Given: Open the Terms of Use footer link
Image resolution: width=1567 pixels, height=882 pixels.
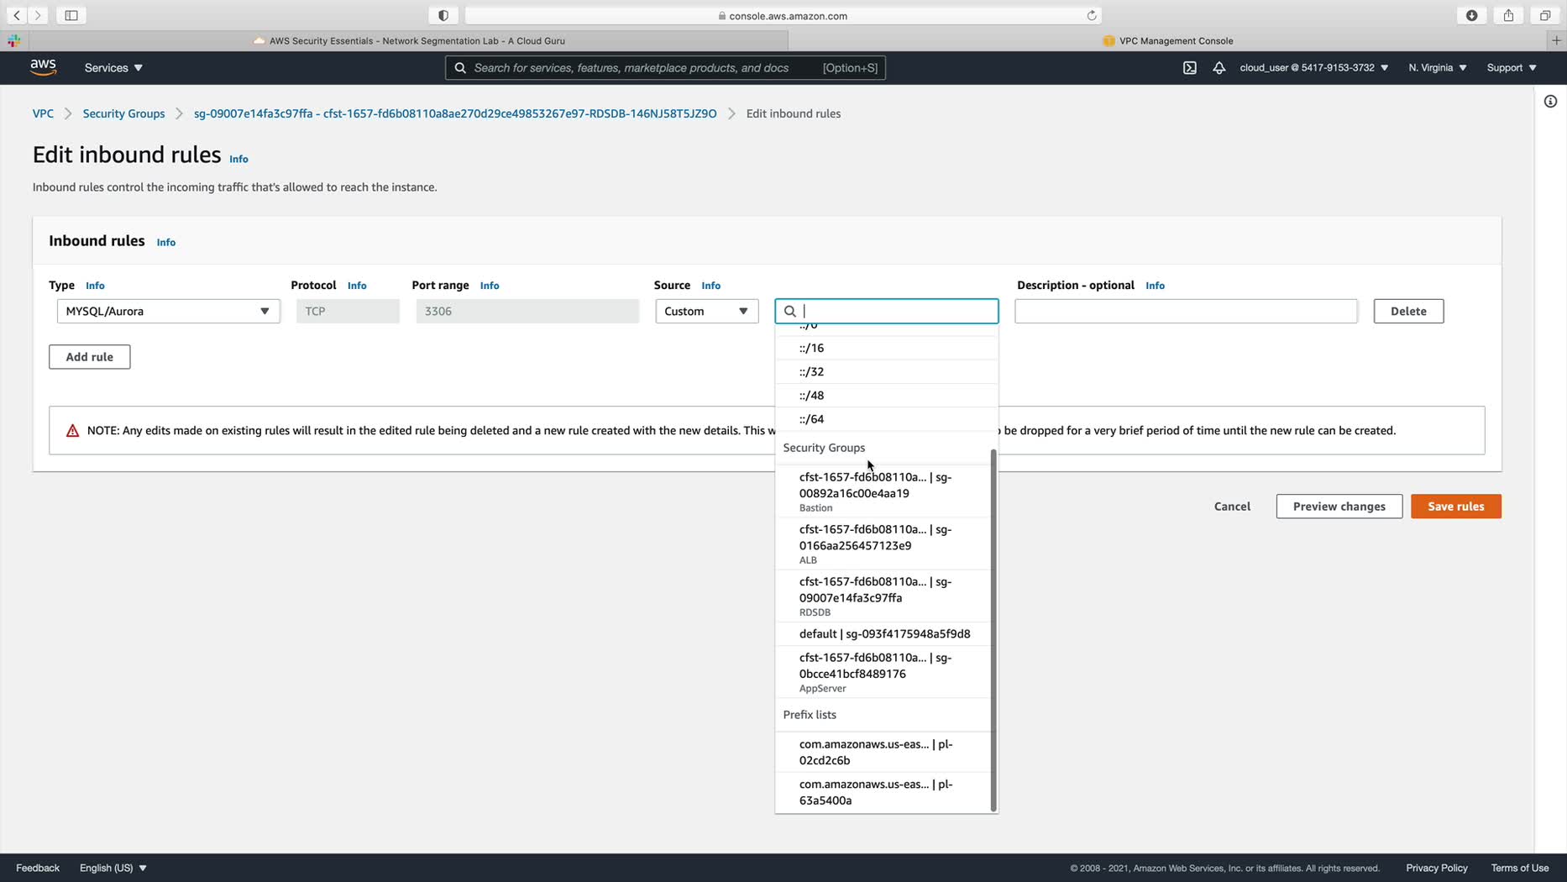Looking at the screenshot, I should [x=1520, y=868].
